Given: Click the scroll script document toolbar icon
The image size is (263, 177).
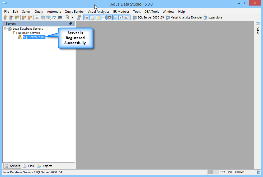Looking at the screenshot, I should [x=79, y=17].
